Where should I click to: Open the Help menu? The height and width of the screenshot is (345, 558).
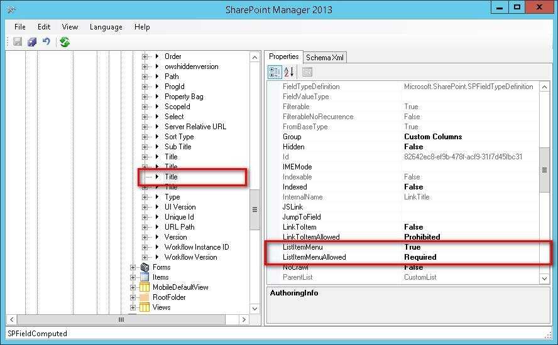click(x=142, y=27)
